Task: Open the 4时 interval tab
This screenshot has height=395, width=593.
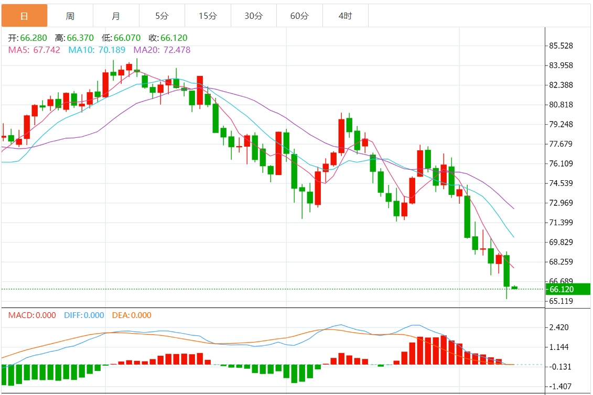Action: pyautogui.click(x=346, y=16)
